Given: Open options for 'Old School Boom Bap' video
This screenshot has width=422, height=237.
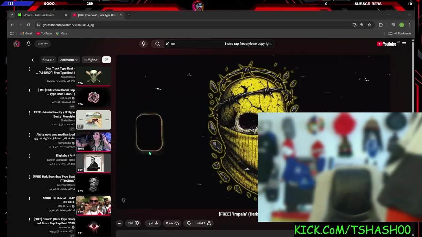Looking at the screenshot, I should click(x=29, y=90).
